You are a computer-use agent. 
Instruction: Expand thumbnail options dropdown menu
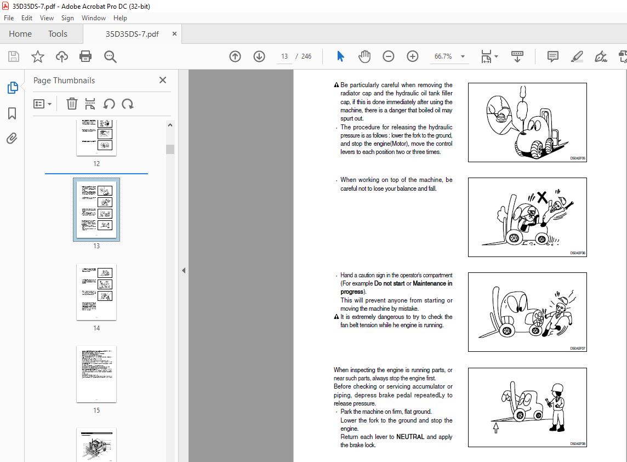click(x=43, y=104)
